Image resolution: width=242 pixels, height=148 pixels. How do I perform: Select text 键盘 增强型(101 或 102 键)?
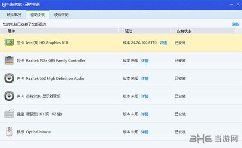pyautogui.click(x=40, y=114)
